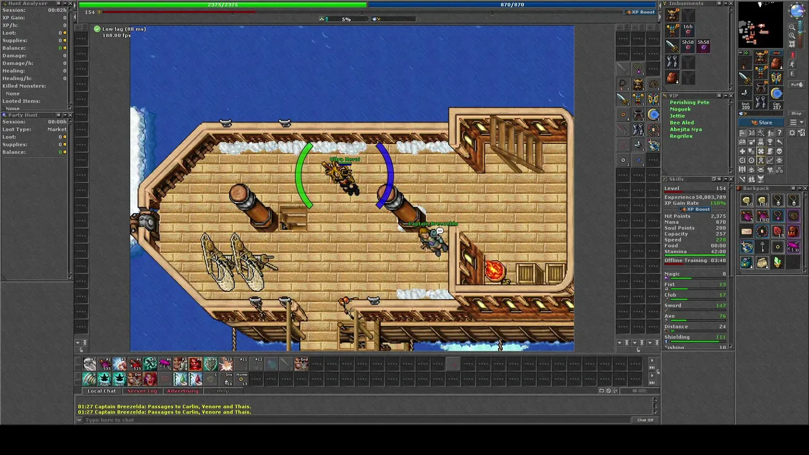
Task: Toggle the running figure chase mode
Action: [793, 65]
